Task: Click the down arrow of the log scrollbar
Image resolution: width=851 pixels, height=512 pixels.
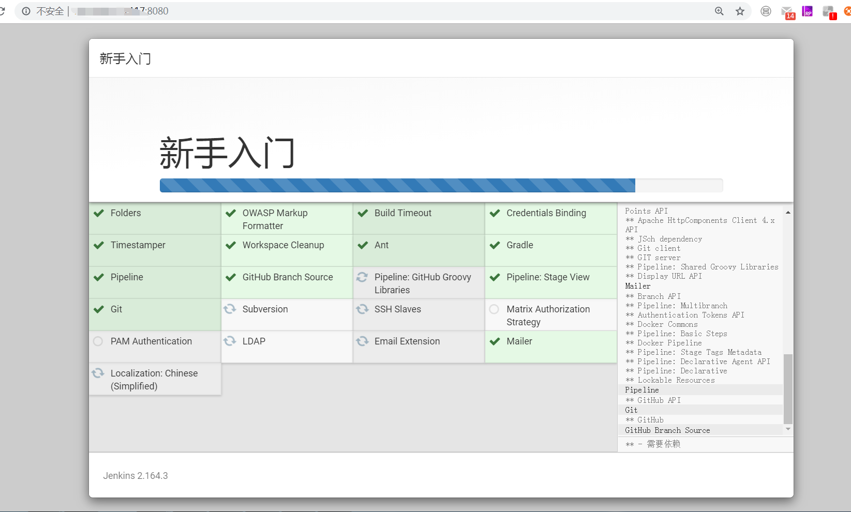Action: pos(787,429)
